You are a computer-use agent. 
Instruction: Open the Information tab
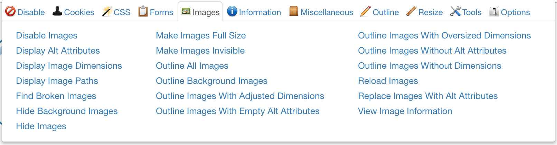(259, 12)
